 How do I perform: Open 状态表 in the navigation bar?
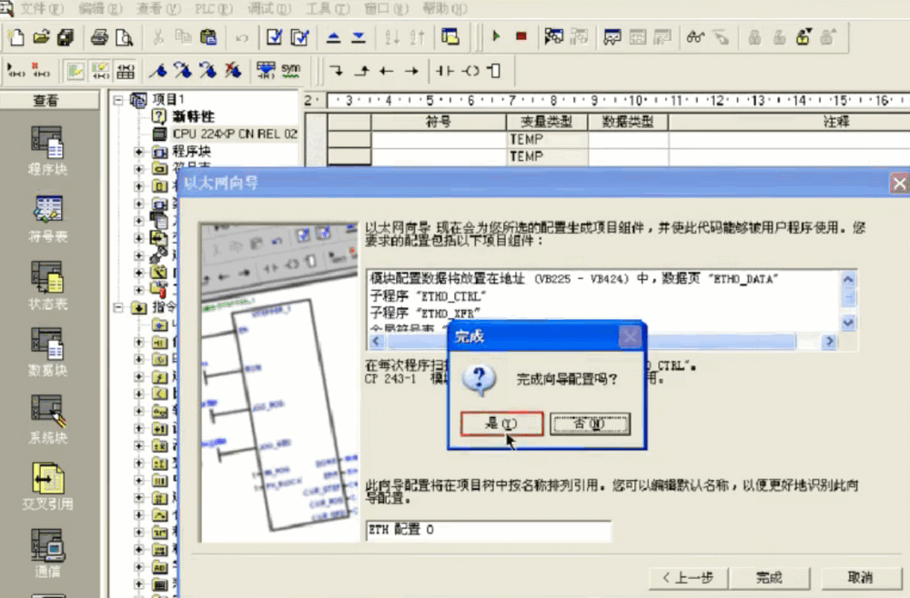[47, 284]
